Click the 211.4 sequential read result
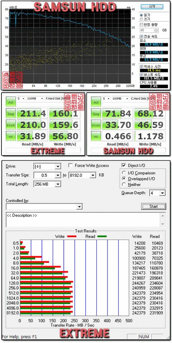This screenshot has height=343, width=172. pos(32,113)
